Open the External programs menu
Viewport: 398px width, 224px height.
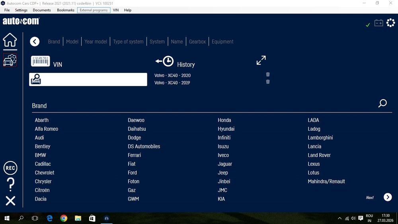[x=94, y=10]
